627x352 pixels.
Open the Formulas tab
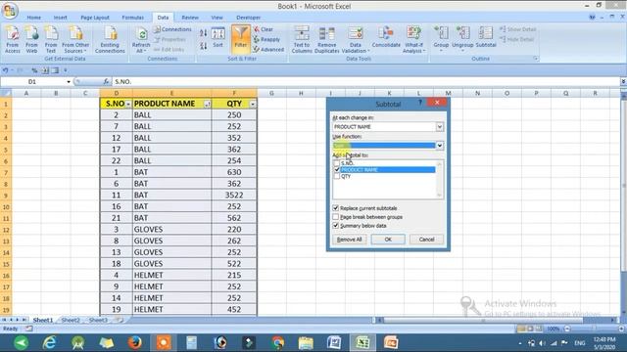pos(133,18)
